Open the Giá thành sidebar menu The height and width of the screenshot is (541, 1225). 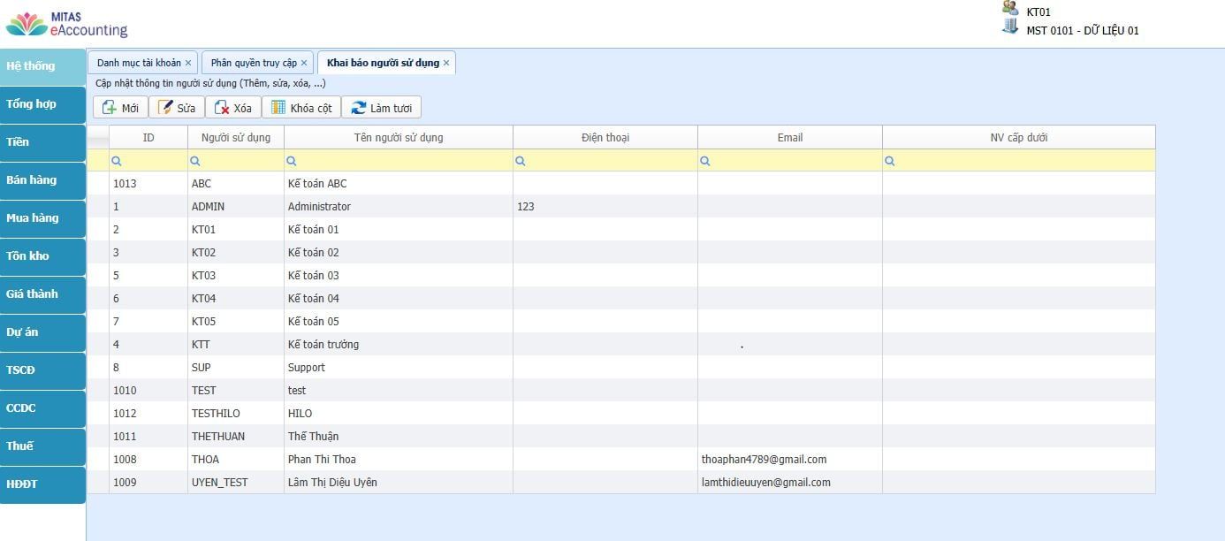click(x=42, y=294)
